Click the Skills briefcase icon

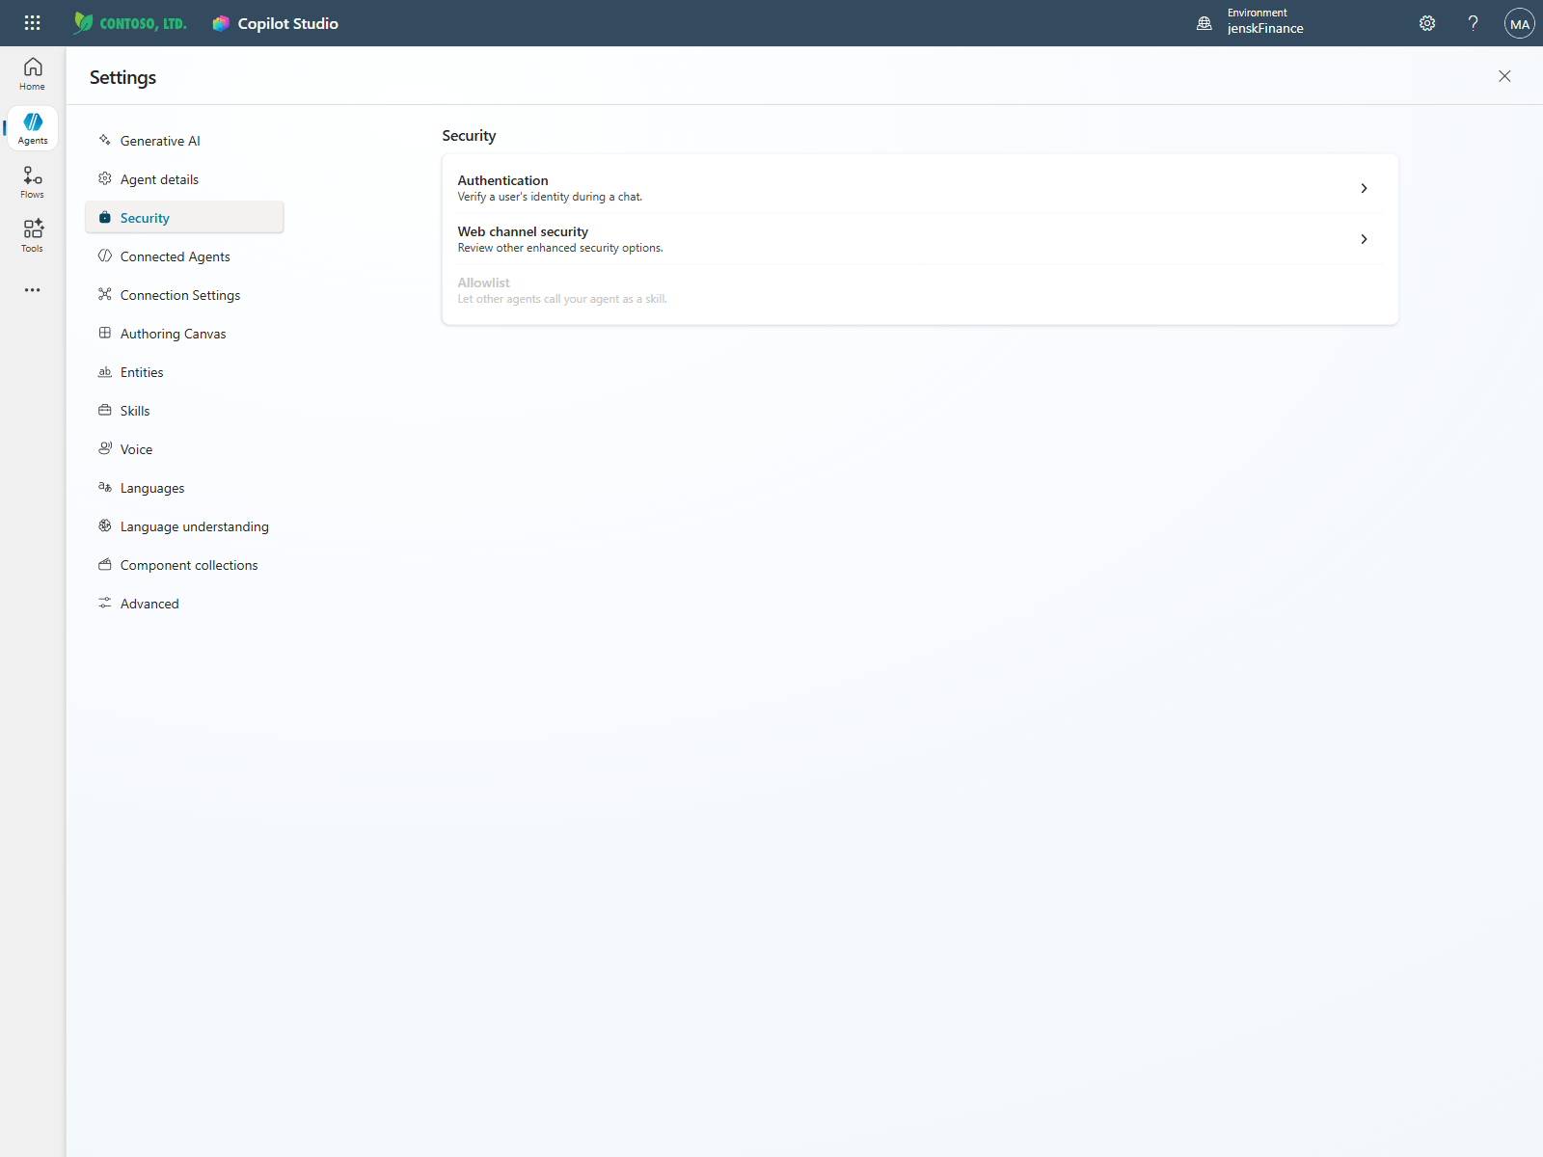pyautogui.click(x=105, y=411)
